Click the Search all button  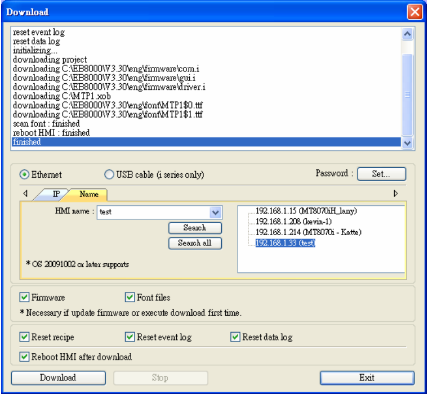pyautogui.click(x=195, y=243)
